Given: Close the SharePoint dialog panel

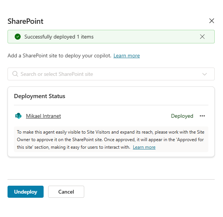Looking at the screenshot, I should click(x=211, y=21).
